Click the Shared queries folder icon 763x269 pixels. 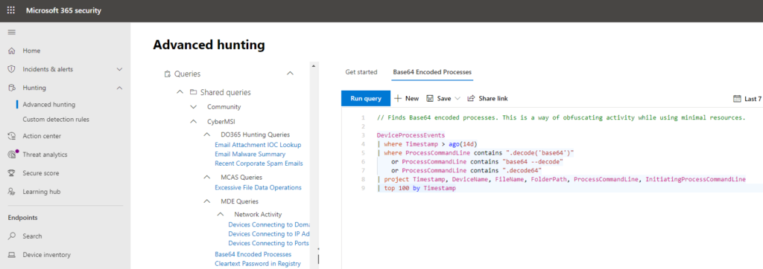click(193, 92)
